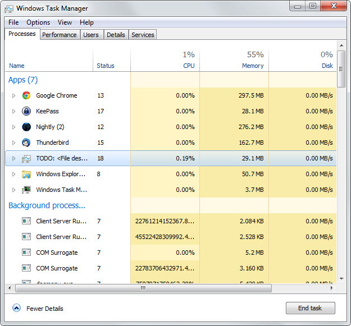Click CPU value starting with 22783706432971
The width and height of the screenshot is (351, 326).
(x=165, y=268)
